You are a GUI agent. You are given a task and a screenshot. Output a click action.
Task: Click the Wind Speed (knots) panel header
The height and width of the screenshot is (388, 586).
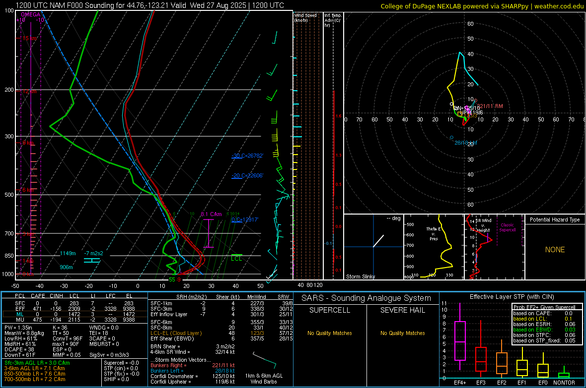point(305,17)
